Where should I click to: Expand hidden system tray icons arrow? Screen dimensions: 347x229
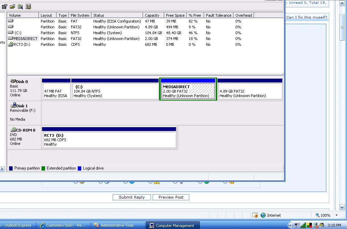[291, 225]
